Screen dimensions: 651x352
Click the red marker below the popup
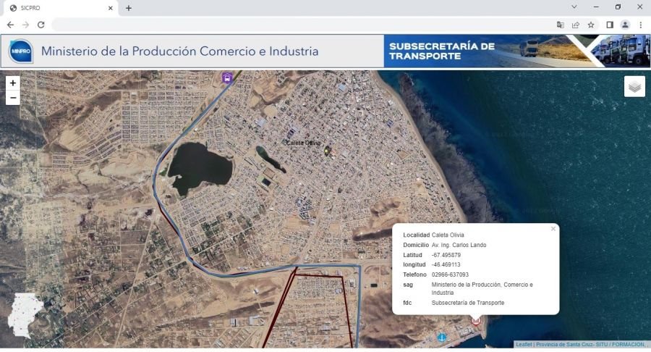tap(476, 320)
